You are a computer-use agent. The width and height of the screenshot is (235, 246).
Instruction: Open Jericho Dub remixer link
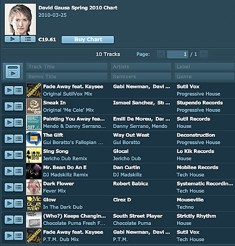127,159
